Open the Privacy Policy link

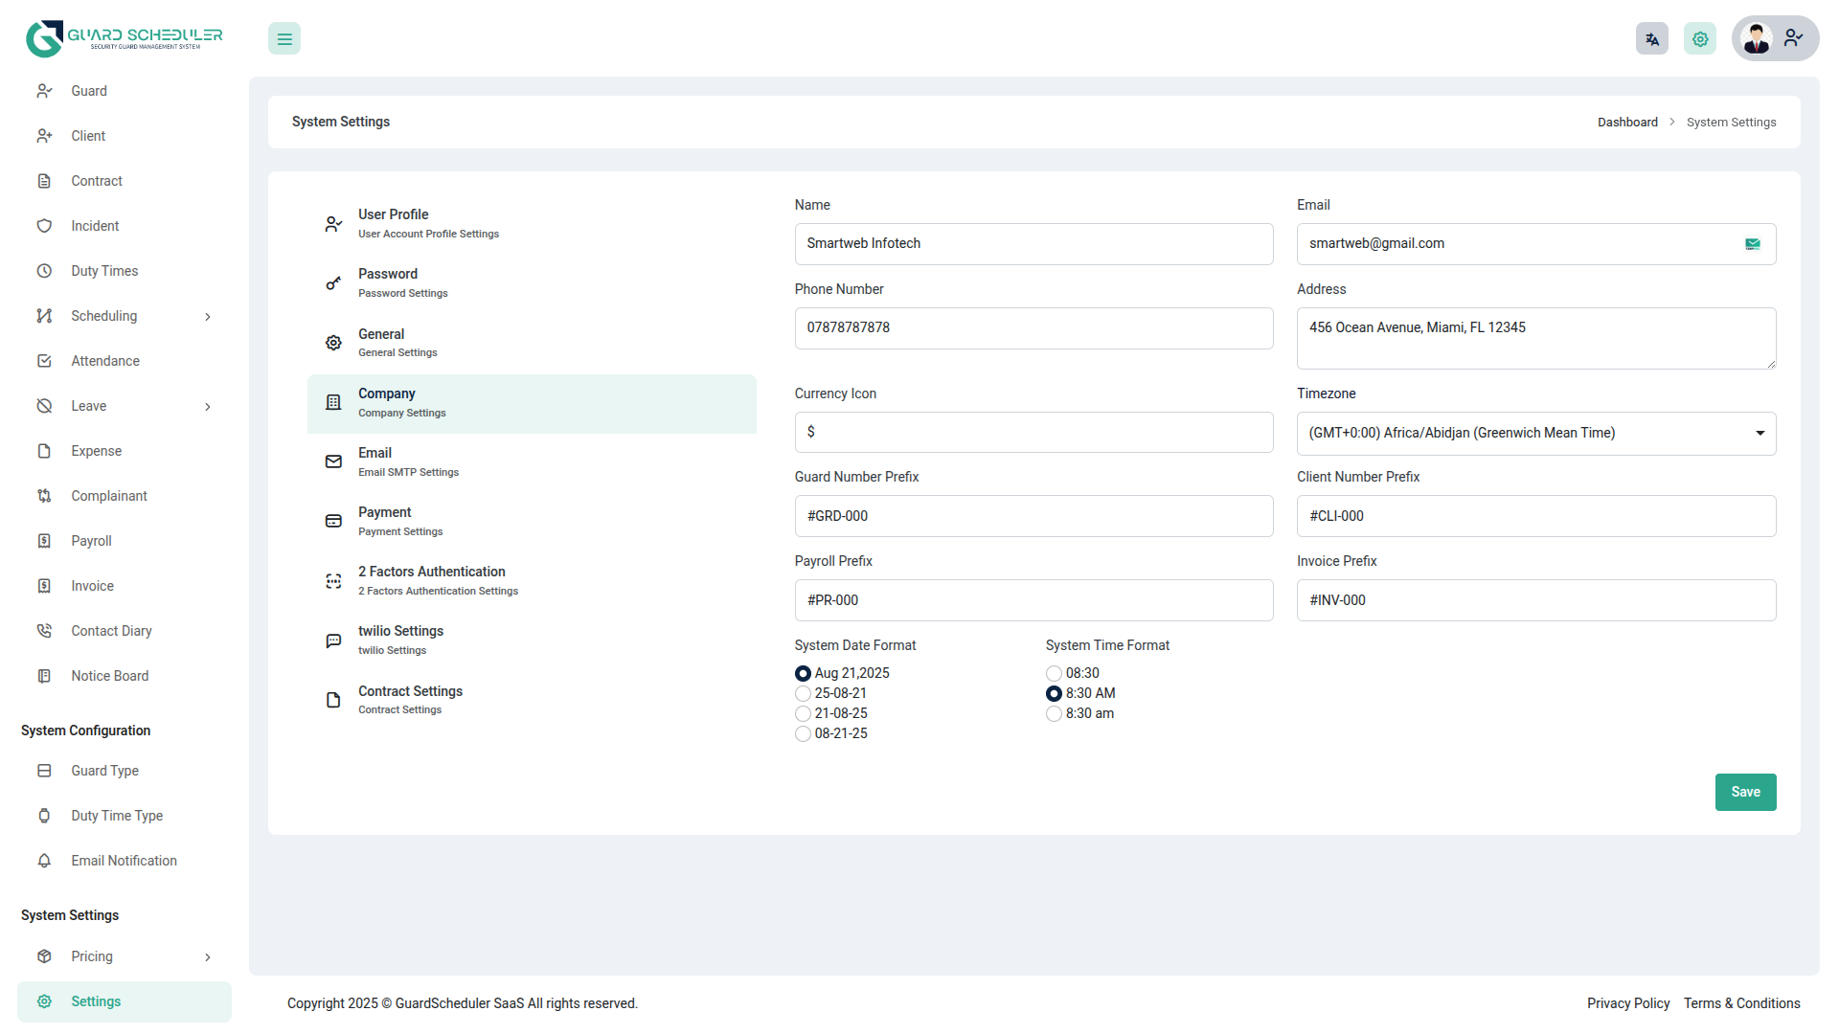coord(1627,1003)
